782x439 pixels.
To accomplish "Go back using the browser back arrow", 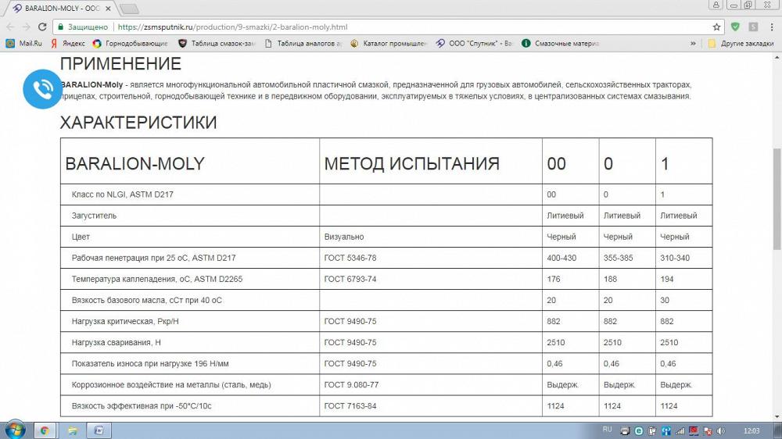I will coord(10,27).
